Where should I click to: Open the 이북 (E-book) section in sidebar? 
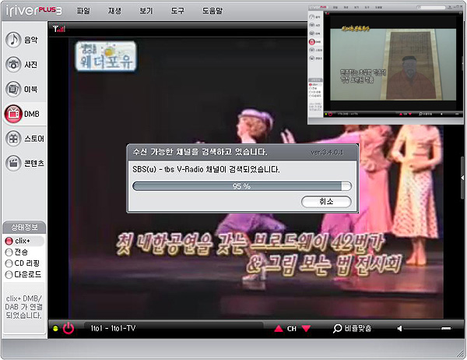click(x=22, y=89)
